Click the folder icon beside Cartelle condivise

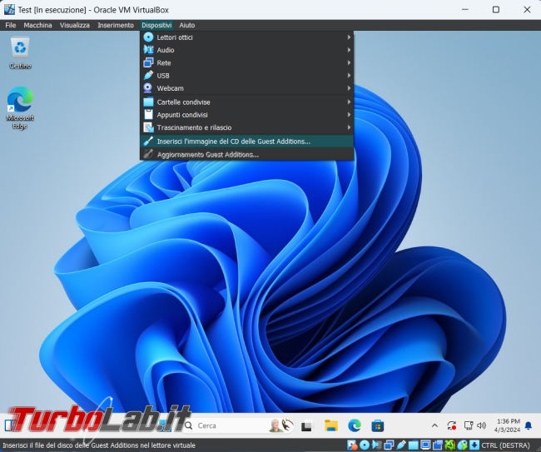coord(148,102)
